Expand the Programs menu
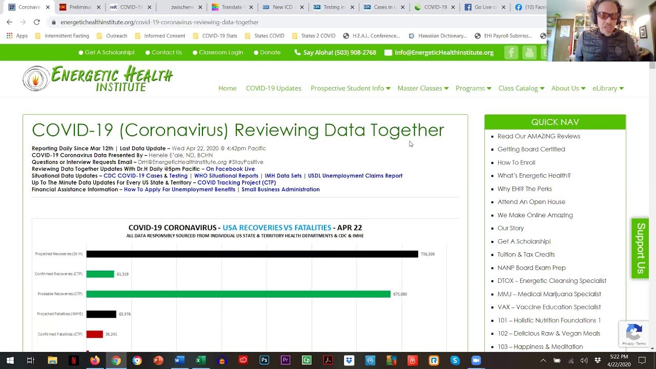Viewport: 656px width, 369px height. [x=473, y=88]
